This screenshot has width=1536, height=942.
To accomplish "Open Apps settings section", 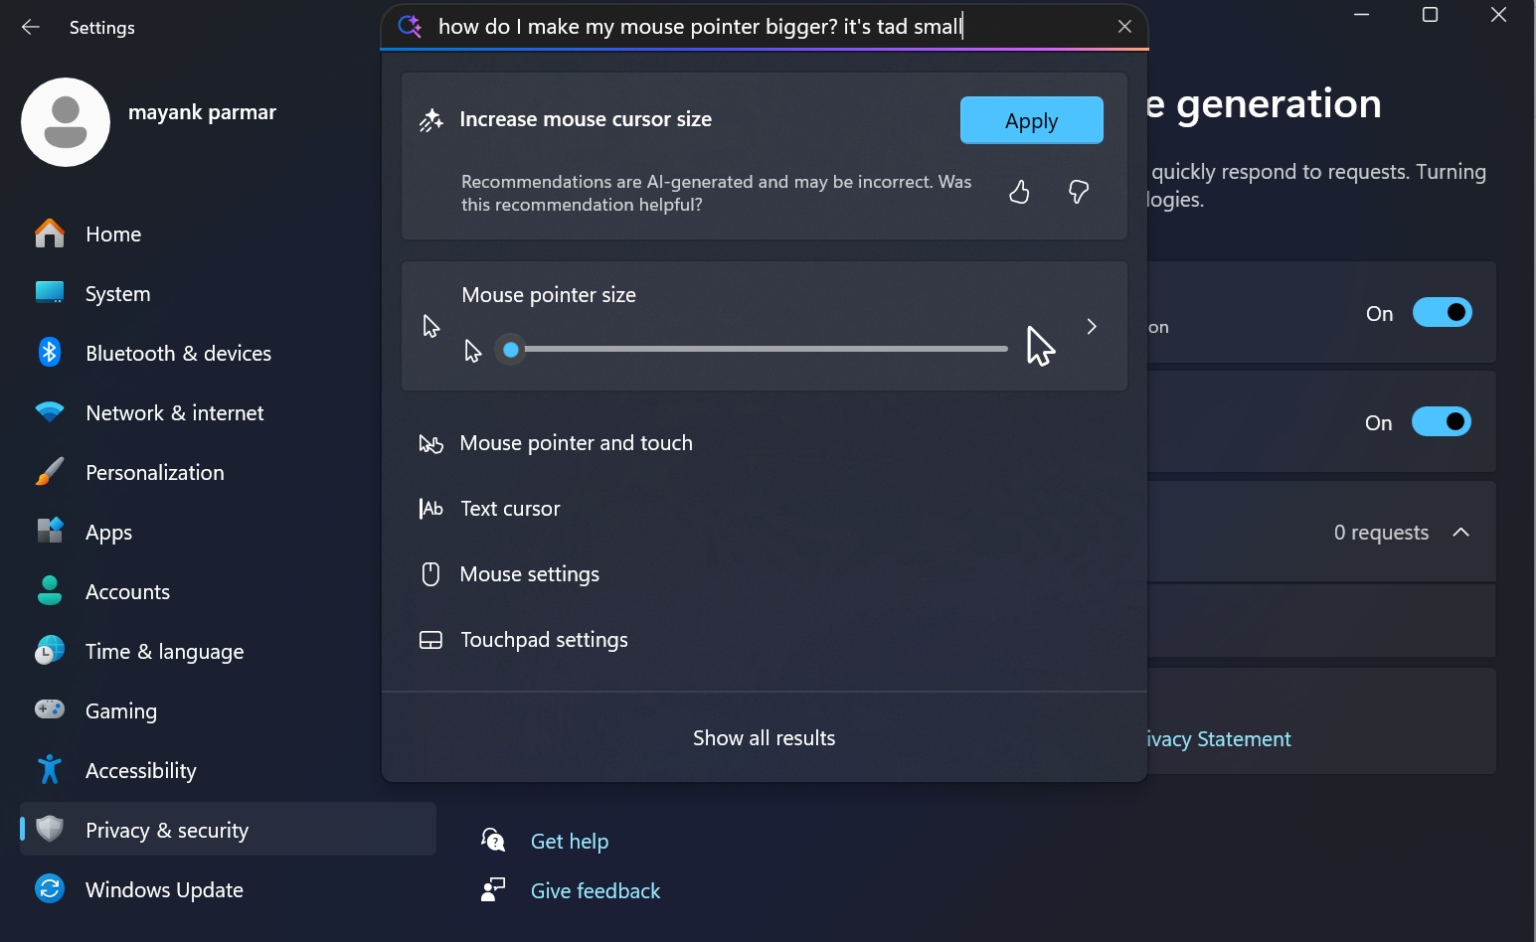I will click(228, 532).
